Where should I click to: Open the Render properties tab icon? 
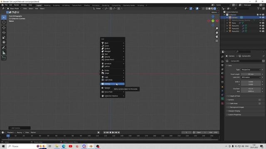click(222, 61)
